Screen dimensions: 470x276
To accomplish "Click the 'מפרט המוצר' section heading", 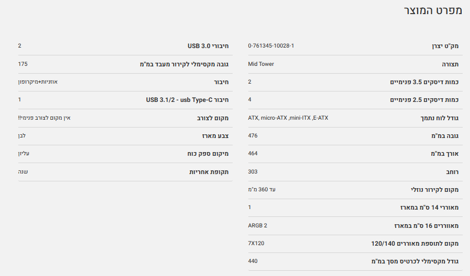I will [432, 11].
